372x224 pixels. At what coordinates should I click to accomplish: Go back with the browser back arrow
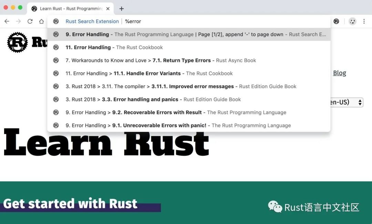coord(7,21)
